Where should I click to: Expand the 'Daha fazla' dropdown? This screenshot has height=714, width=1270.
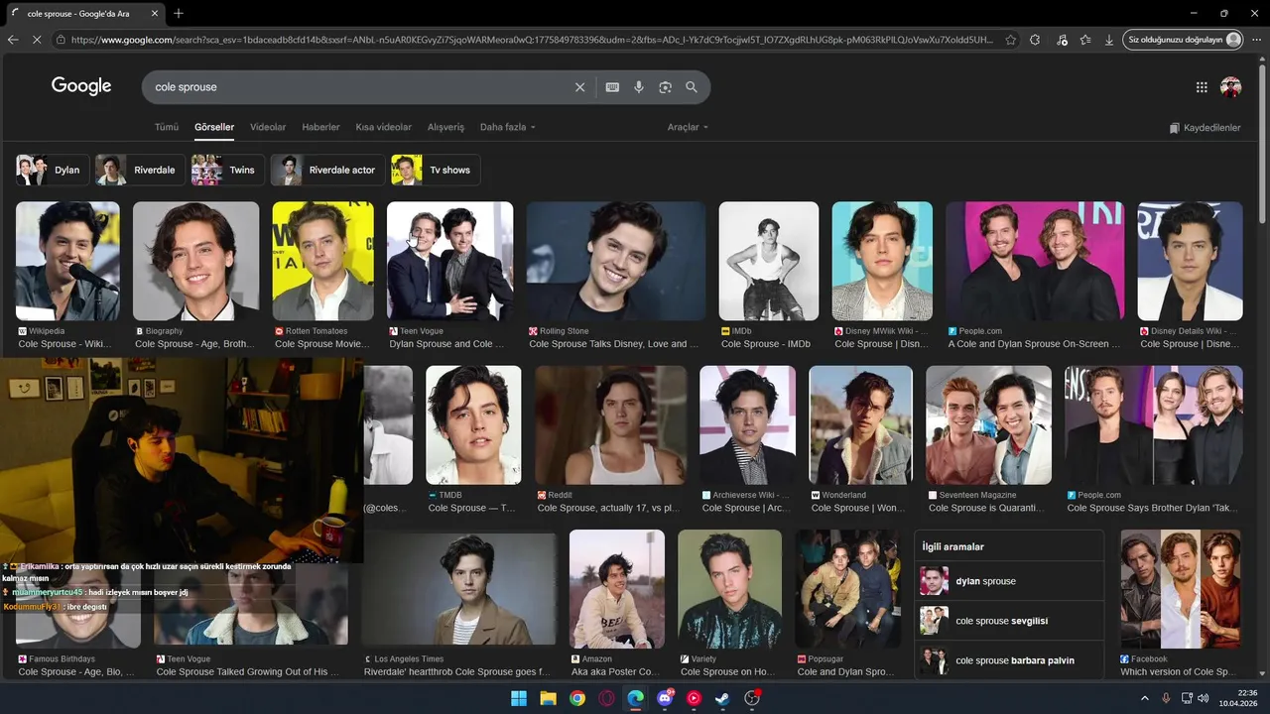click(507, 127)
